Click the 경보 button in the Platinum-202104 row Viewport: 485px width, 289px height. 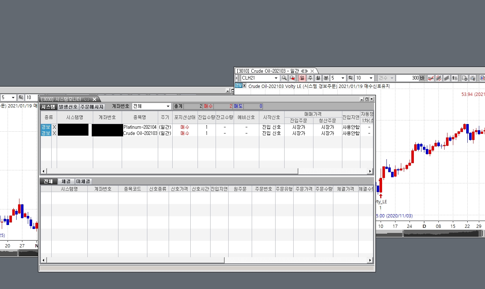pyautogui.click(x=46, y=127)
